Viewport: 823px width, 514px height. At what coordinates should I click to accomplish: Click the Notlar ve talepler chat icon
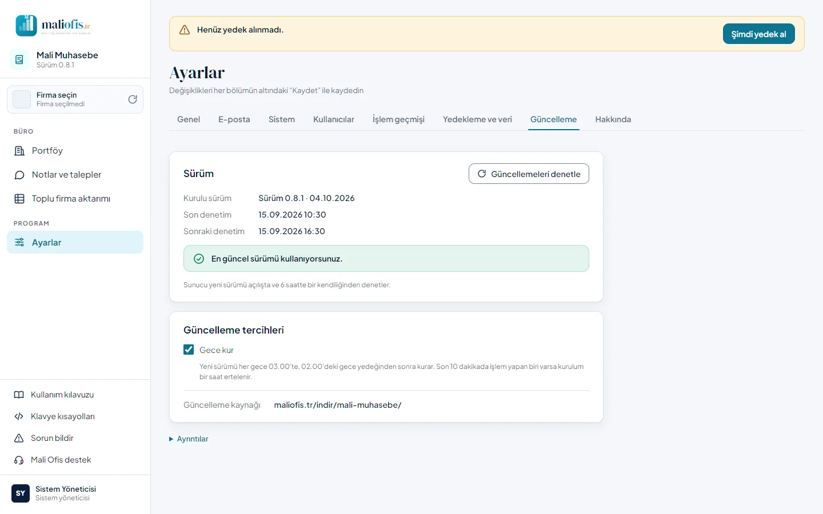[19, 175]
